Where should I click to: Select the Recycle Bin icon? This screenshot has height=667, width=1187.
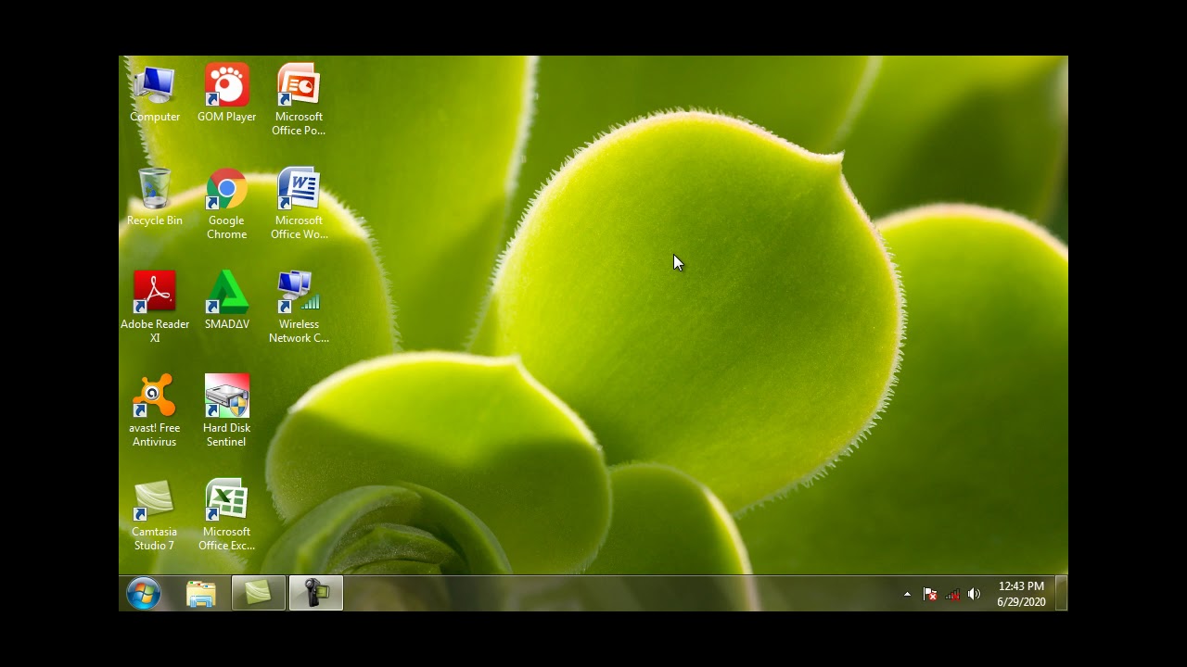coord(154,197)
